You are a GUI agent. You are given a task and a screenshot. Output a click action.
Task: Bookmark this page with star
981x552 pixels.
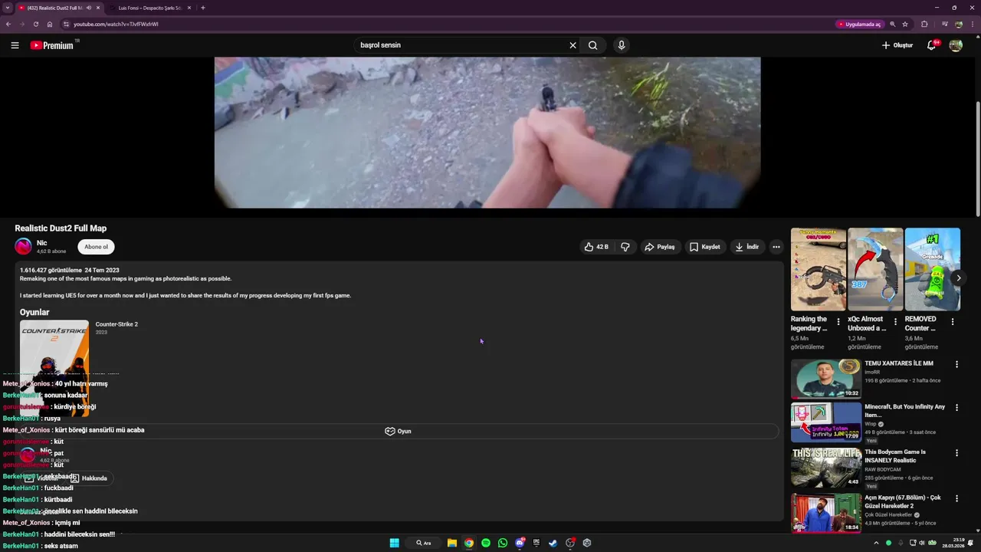pyautogui.click(x=905, y=24)
